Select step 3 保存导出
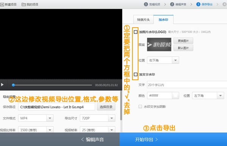The height and width of the screenshot is (146, 227). (x=204, y=4)
